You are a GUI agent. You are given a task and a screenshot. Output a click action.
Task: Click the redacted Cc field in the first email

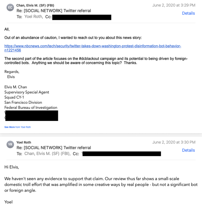82,17
